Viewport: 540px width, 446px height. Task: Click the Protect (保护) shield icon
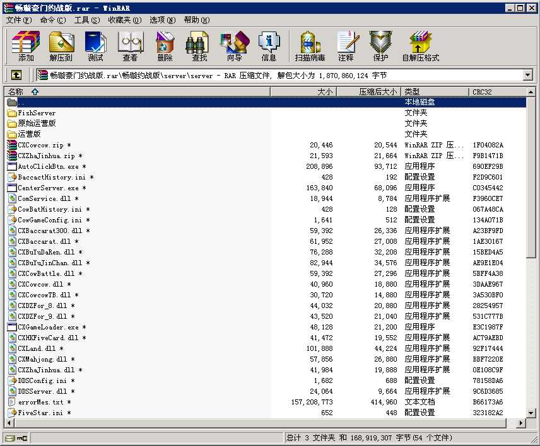pyautogui.click(x=380, y=46)
